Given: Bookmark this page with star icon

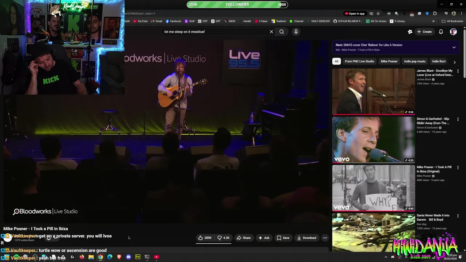Looking at the screenshot, I should pos(378,13).
